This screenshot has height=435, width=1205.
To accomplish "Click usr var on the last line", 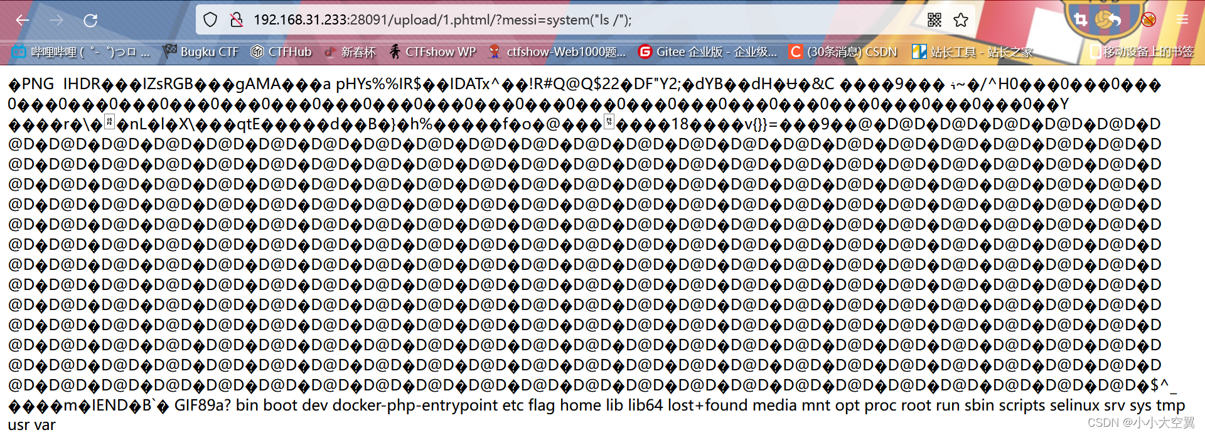I will (32, 426).
